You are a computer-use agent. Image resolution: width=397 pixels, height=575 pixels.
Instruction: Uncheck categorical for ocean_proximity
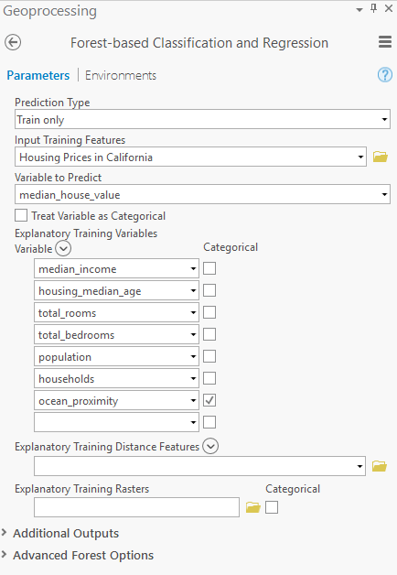point(209,400)
